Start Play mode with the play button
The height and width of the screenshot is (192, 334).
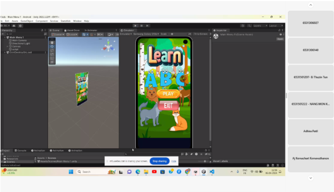135,26
